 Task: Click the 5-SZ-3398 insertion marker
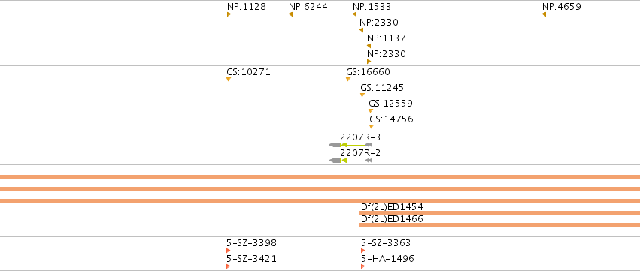(x=229, y=251)
